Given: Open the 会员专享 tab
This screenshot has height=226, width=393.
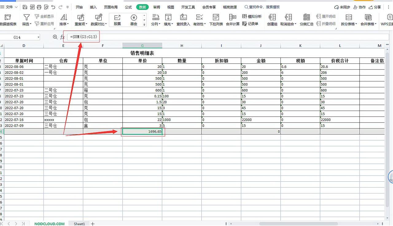Looking at the screenshot, I should pyautogui.click(x=209, y=7).
